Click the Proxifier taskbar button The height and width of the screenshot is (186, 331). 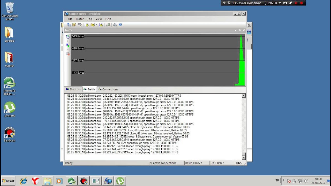108,181
